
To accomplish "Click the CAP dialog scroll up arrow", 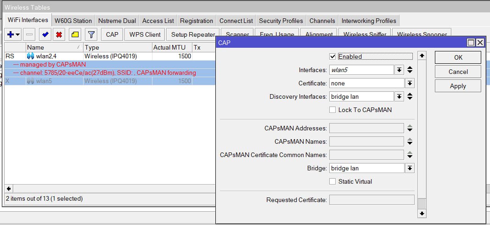I will pos(422,56).
